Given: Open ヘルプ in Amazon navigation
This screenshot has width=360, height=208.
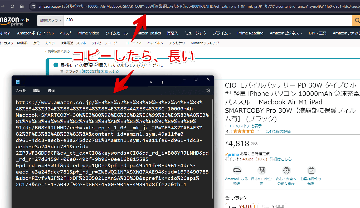Looking at the screenshot, I should (x=66, y=33).
